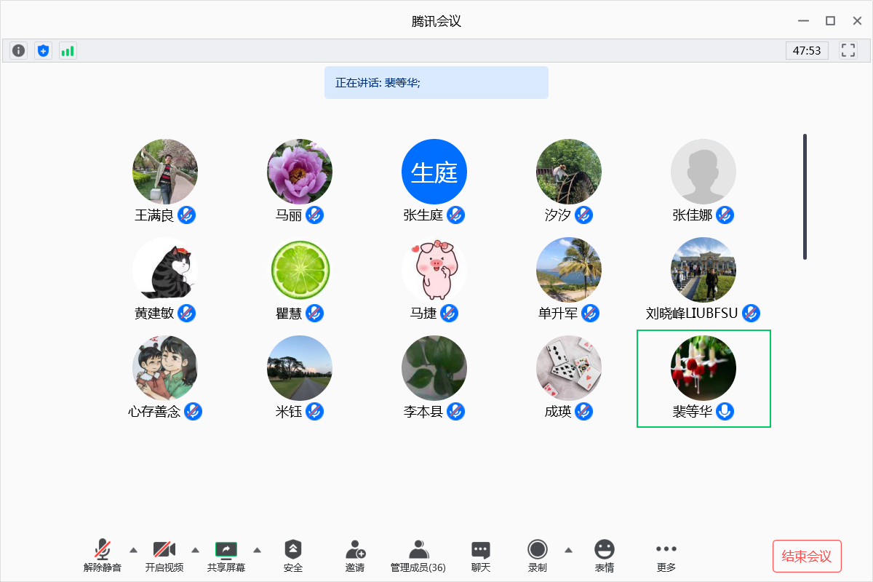Turn on camera with 开启视频
The height and width of the screenshot is (582, 873).
[x=164, y=557]
